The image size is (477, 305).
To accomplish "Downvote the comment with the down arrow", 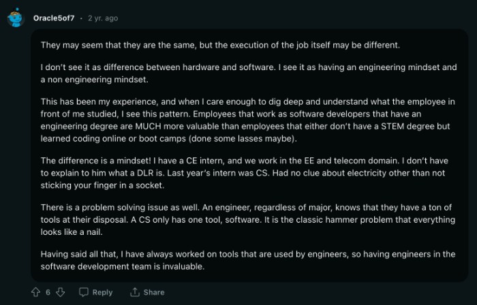I will point(60,292).
